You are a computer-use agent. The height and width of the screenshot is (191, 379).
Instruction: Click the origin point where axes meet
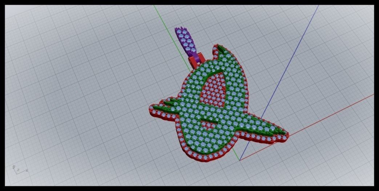coord(239,160)
